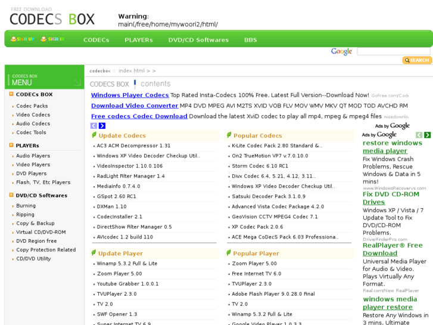Open CD/DVD Utility category

tap(34, 259)
